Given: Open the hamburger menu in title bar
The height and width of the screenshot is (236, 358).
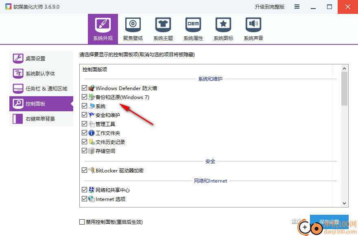Looking at the screenshot, I should click(297, 7).
